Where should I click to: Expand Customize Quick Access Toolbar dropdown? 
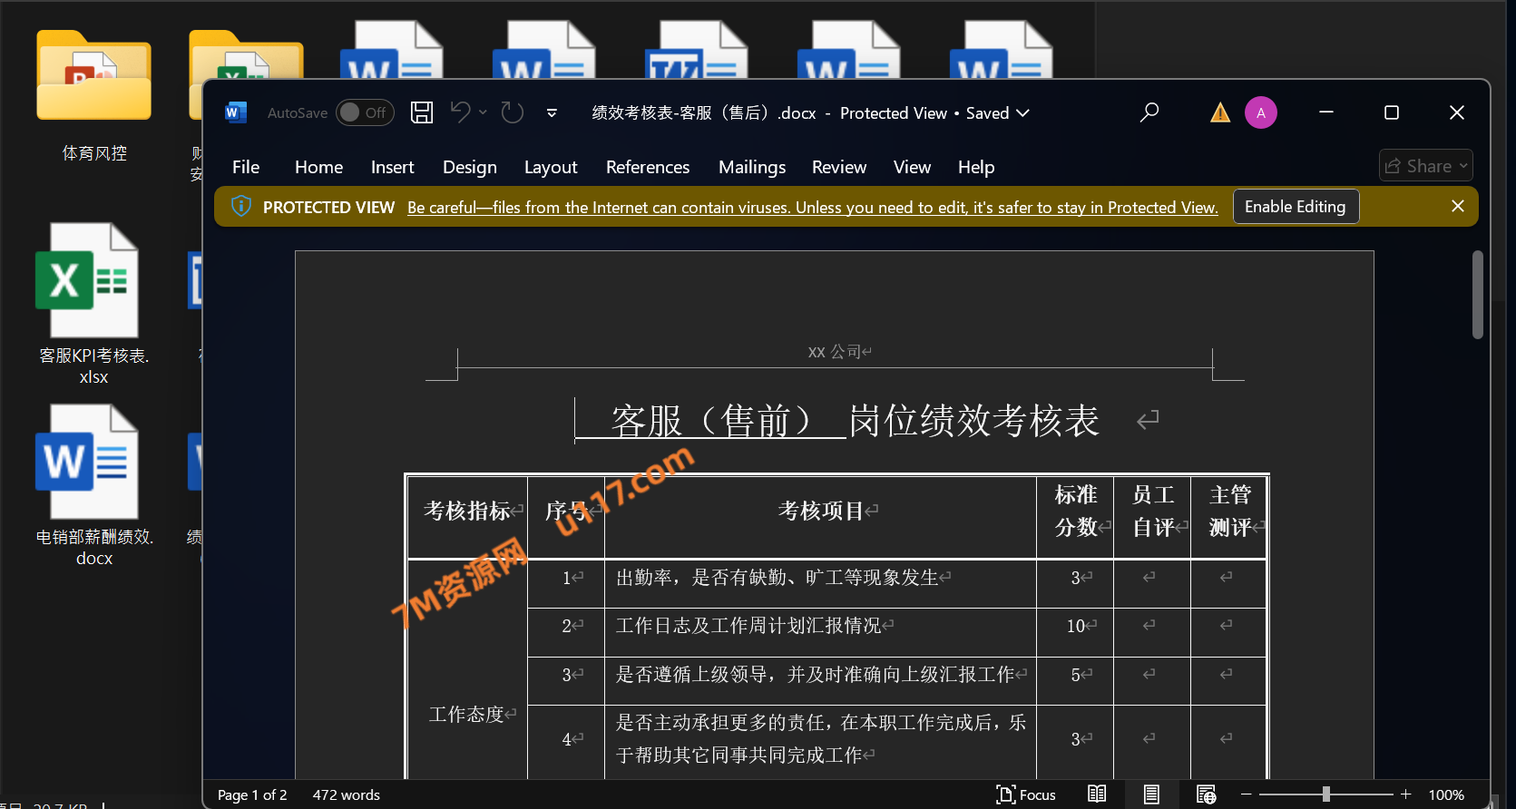(552, 113)
